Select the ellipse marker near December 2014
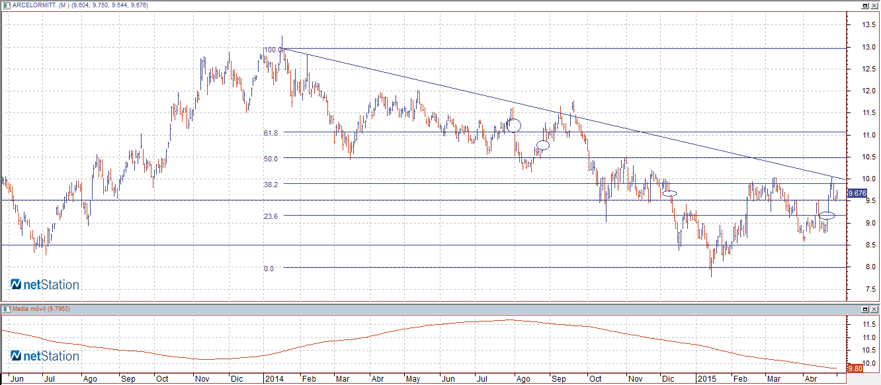This screenshot has width=881, height=385. [x=669, y=193]
